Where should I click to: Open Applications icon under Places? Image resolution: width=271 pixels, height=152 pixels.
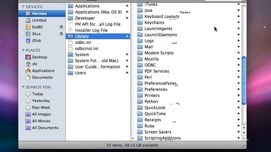(28, 71)
